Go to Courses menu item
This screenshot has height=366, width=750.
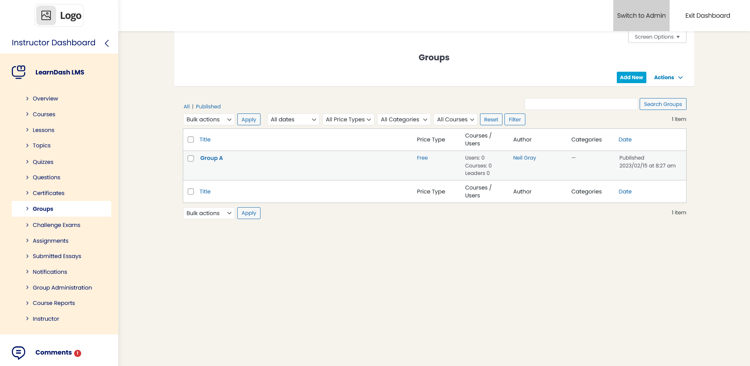pos(44,114)
